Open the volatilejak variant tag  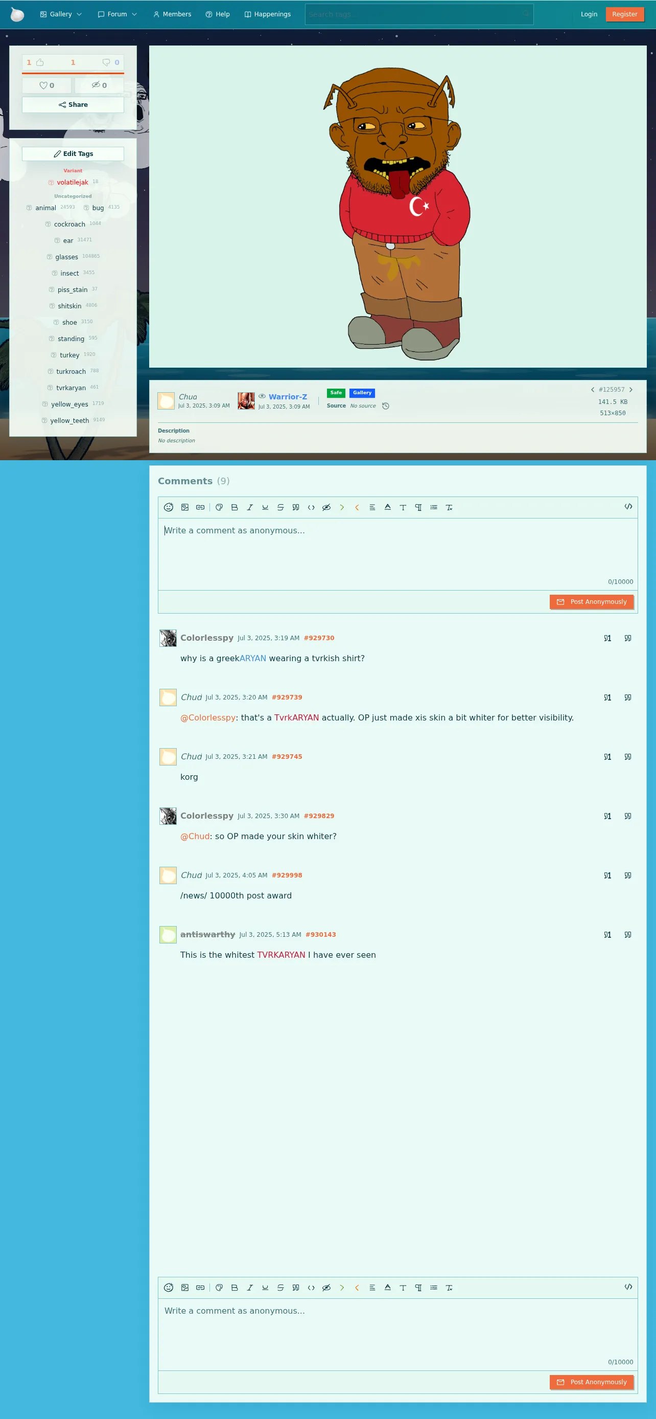click(x=72, y=183)
